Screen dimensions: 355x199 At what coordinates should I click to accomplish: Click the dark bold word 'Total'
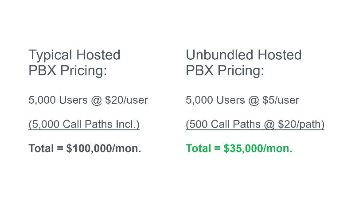click(41, 148)
